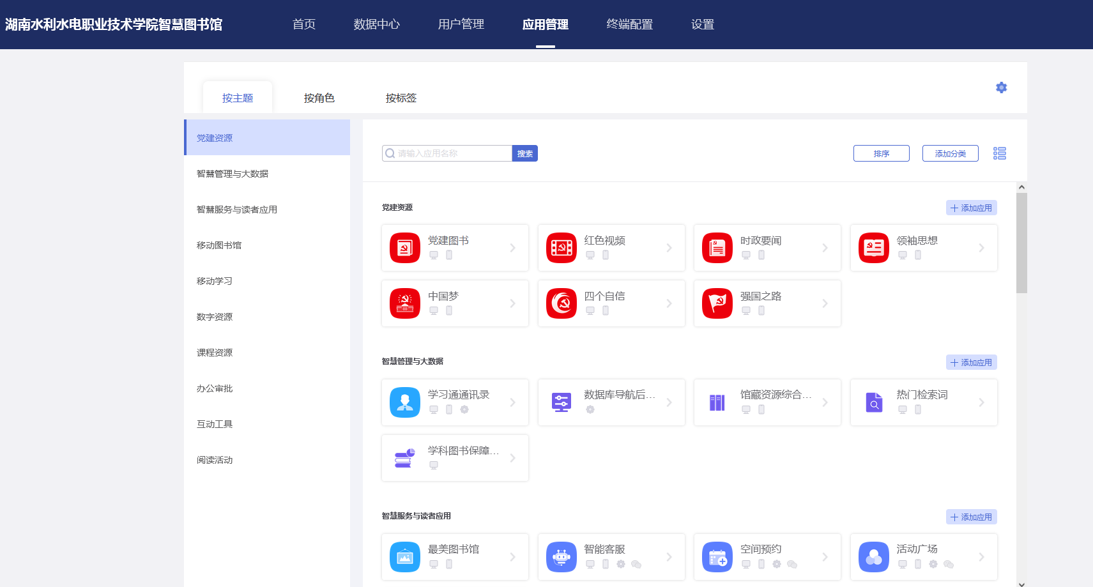Image resolution: width=1093 pixels, height=587 pixels.
Task: Click the settings gear icon
Action: coord(1001,88)
